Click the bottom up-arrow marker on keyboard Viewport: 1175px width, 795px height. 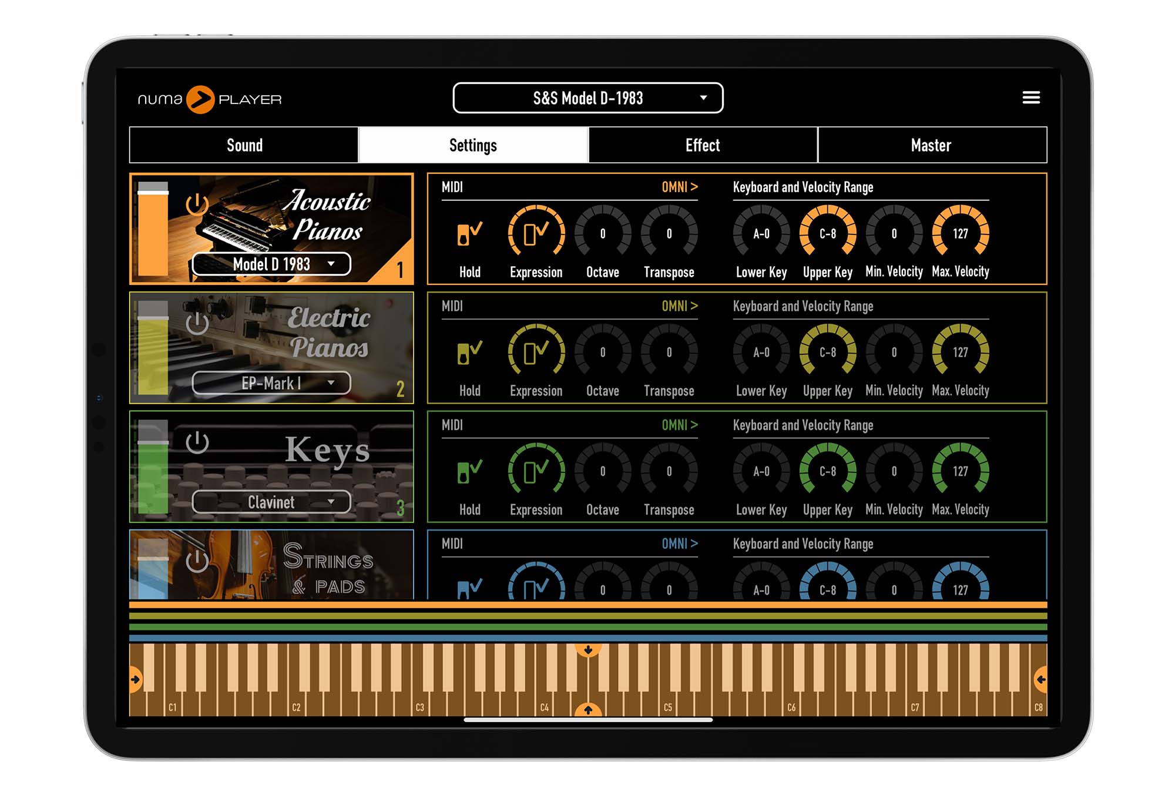[x=587, y=709]
